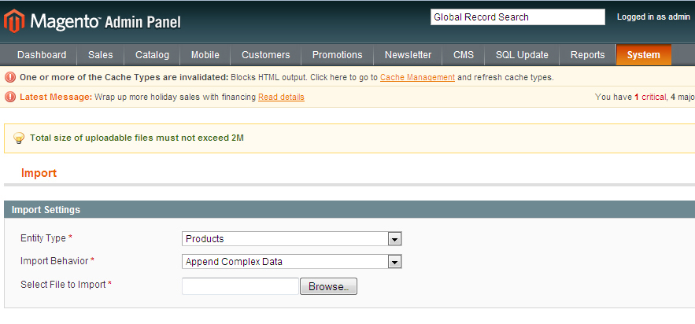The image size is (695, 324).
Task: Click the Import page heading
Action: [x=39, y=173]
